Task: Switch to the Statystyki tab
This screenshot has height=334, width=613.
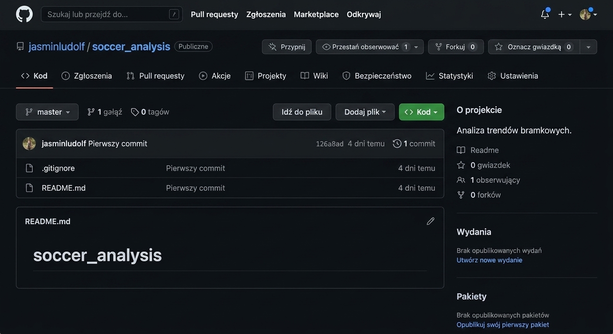Action: pyautogui.click(x=449, y=76)
